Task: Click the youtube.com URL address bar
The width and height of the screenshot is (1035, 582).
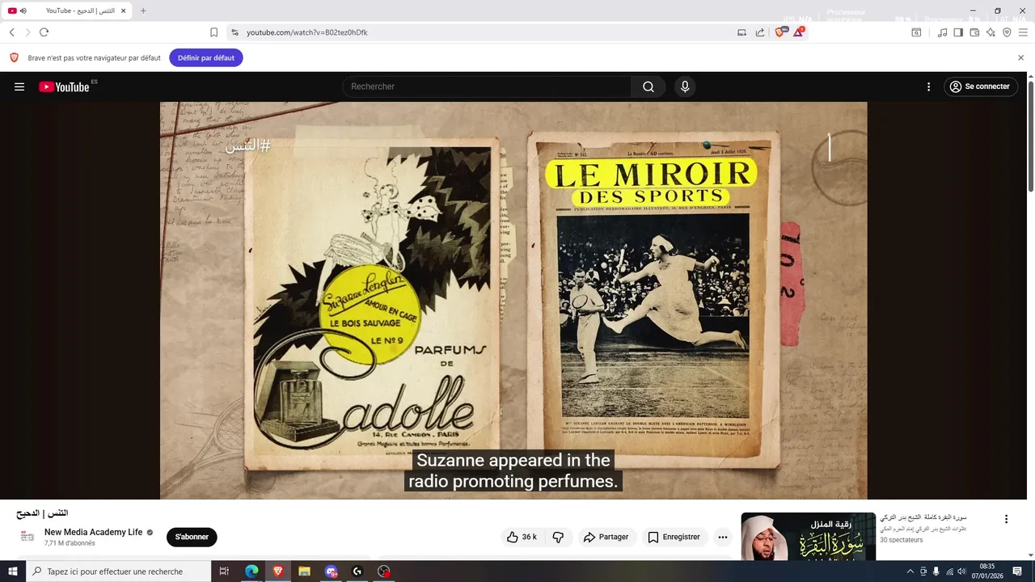Action: click(485, 32)
